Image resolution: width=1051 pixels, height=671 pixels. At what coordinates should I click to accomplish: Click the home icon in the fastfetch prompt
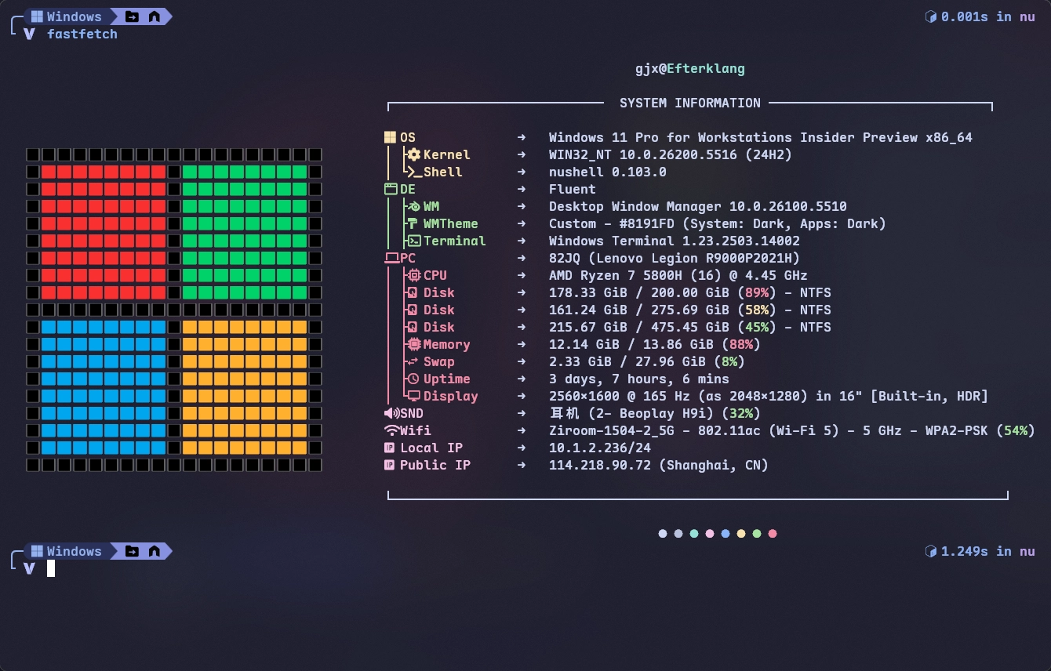click(154, 16)
